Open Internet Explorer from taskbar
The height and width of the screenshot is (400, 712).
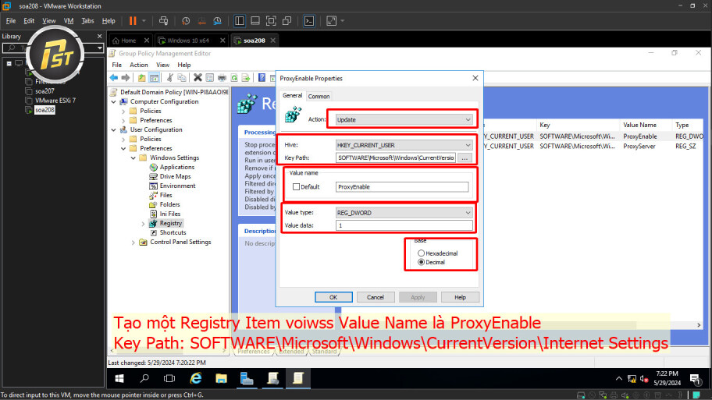pyautogui.click(x=196, y=378)
